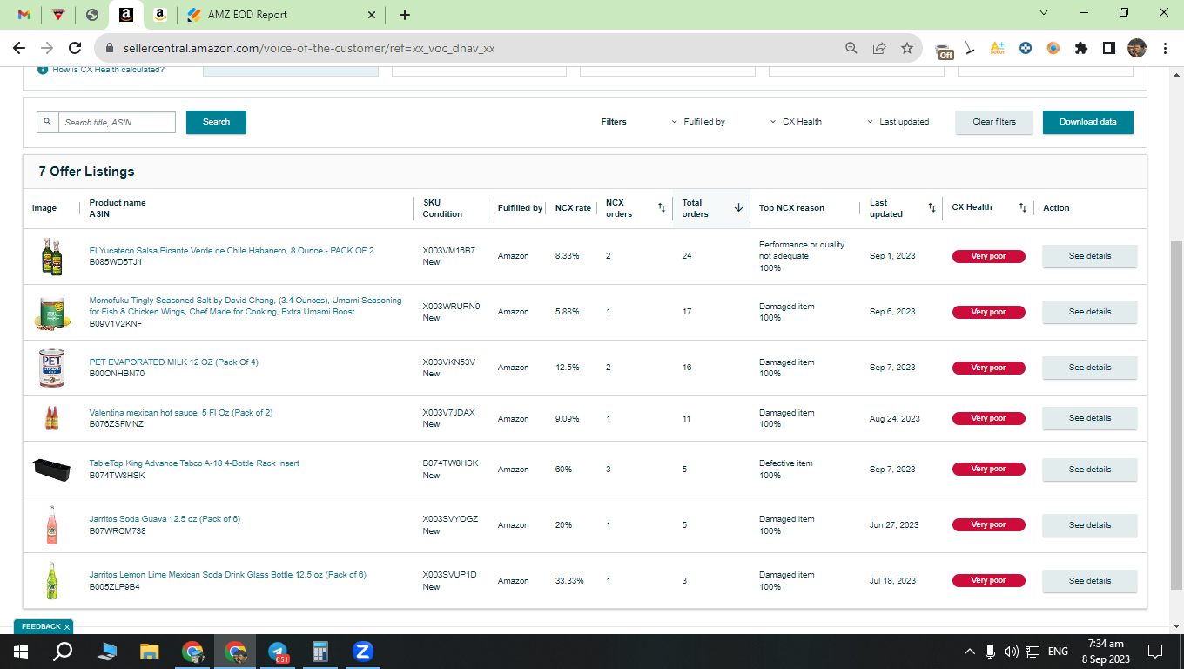Open the Chrome extensions puzzle menu

1081,49
